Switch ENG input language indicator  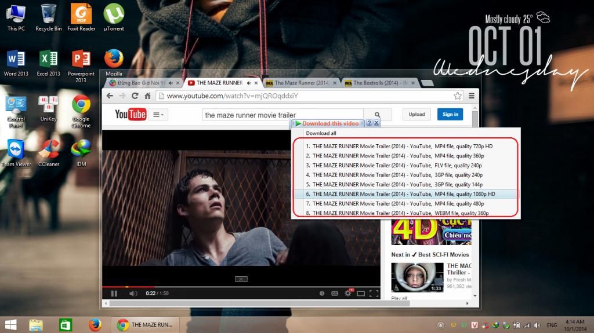click(x=552, y=325)
